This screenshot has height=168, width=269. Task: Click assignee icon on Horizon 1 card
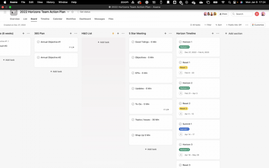point(181,52)
